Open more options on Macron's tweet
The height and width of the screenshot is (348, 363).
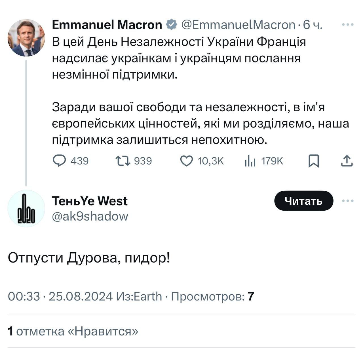(348, 25)
